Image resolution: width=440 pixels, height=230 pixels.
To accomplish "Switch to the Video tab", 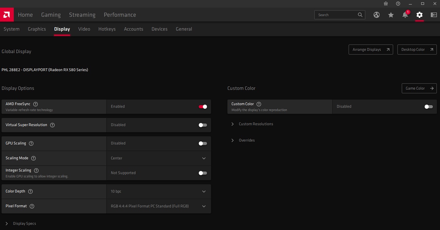I will (84, 29).
